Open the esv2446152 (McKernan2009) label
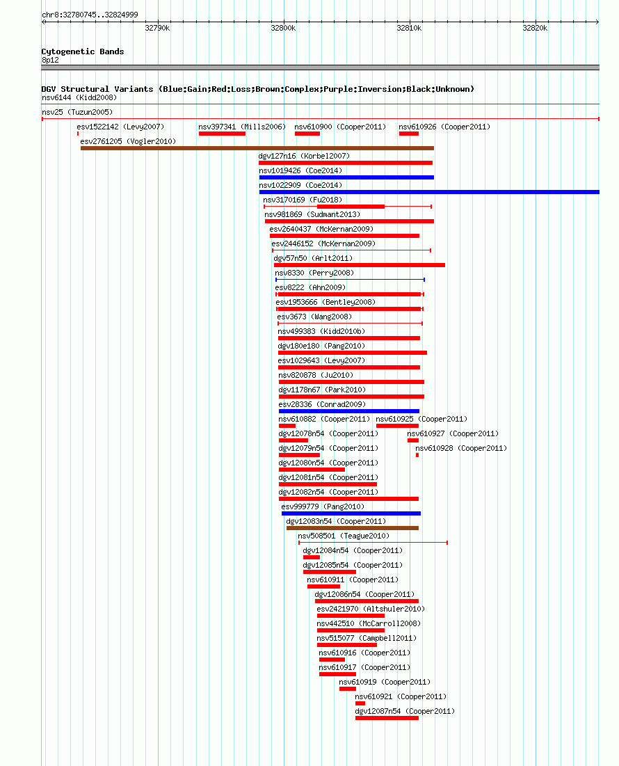The height and width of the screenshot is (766, 619). 323,244
